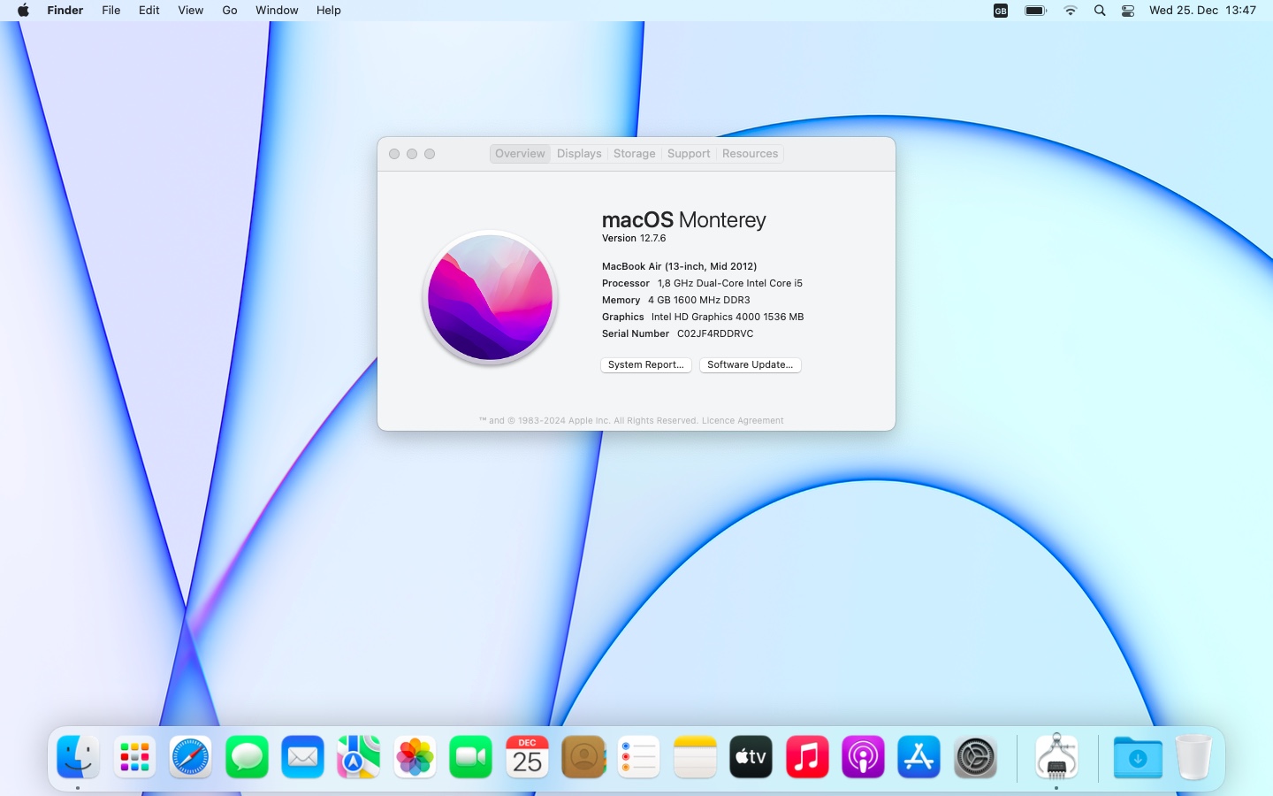The height and width of the screenshot is (796, 1273).
Task: Click the Software Update... button
Action: [751, 364]
